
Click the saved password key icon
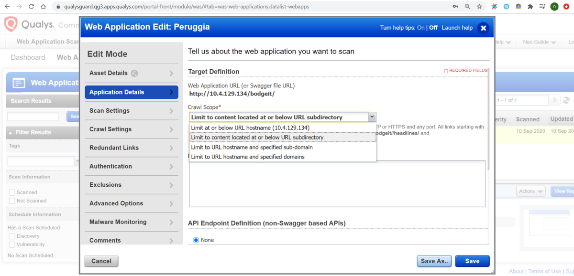click(455, 7)
